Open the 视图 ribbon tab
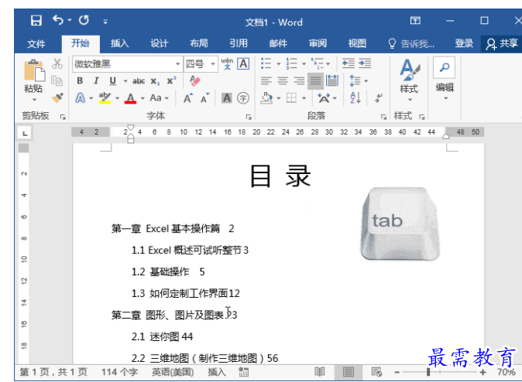 357,43
